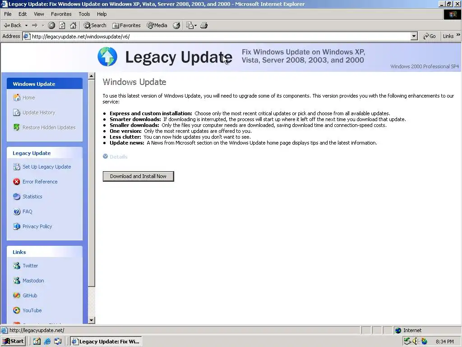Screen dimensions: 462x347
Task: Open the Mail button dropdown arrow
Action: (x=195, y=25)
